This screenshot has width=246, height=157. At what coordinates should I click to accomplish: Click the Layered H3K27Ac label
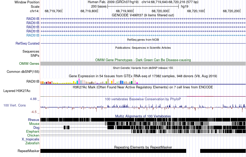[x=17, y=91]
